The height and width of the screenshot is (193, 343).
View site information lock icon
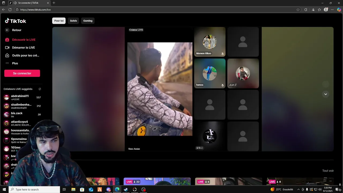pyautogui.click(x=17, y=10)
